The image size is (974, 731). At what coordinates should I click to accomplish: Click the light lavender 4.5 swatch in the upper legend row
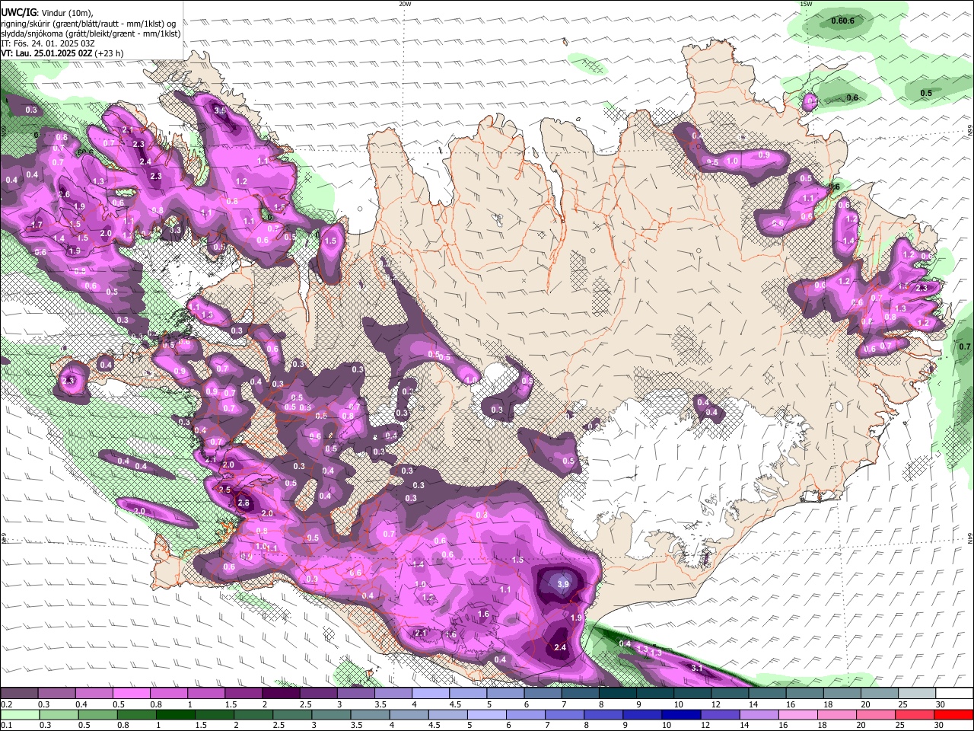(x=468, y=694)
